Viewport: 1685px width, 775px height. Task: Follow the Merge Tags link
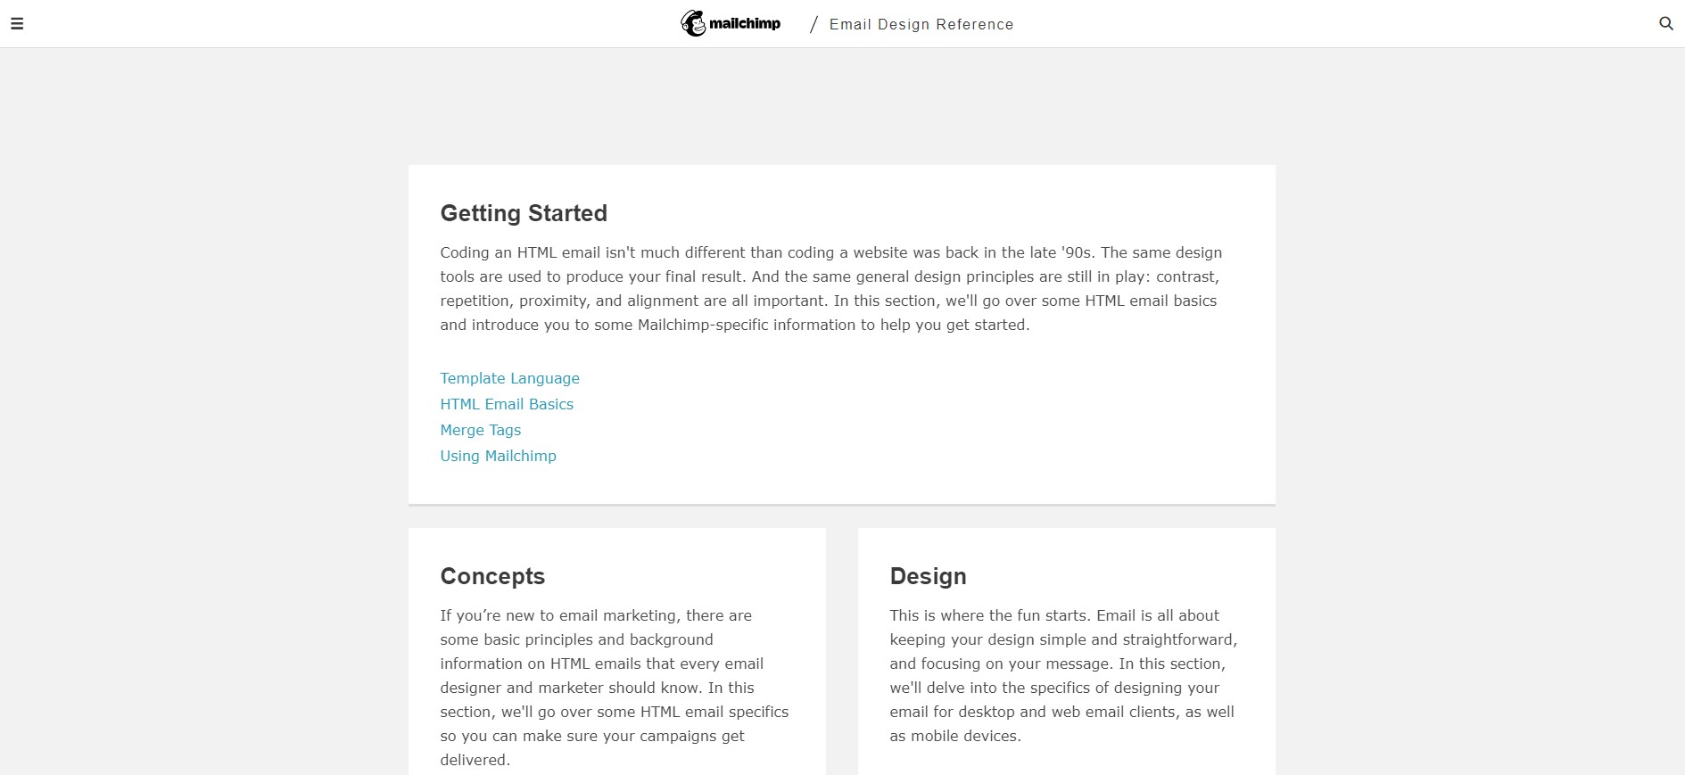pyautogui.click(x=480, y=430)
